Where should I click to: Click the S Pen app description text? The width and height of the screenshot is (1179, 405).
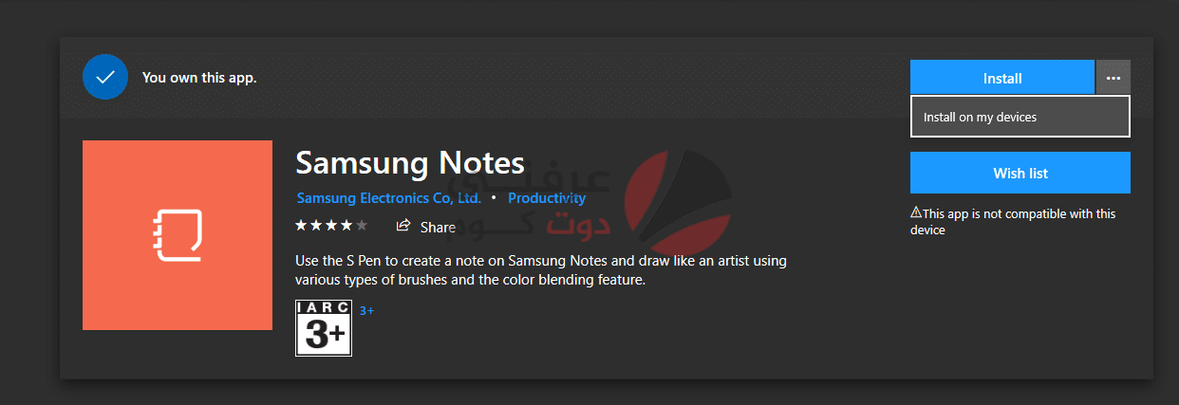pos(541,270)
